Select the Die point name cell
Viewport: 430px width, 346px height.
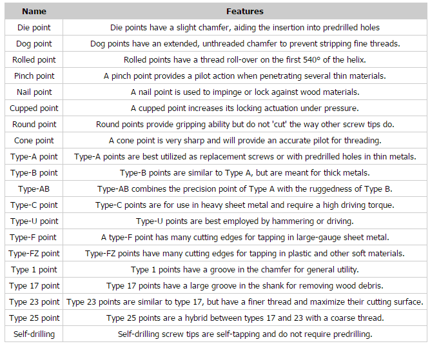34,28
